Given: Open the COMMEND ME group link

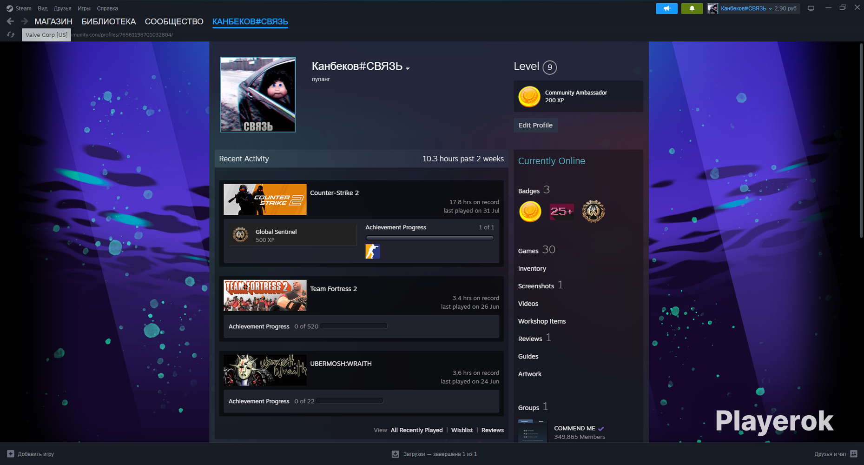Looking at the screenshot, I should pyautogui.click(x=574, y=428).
